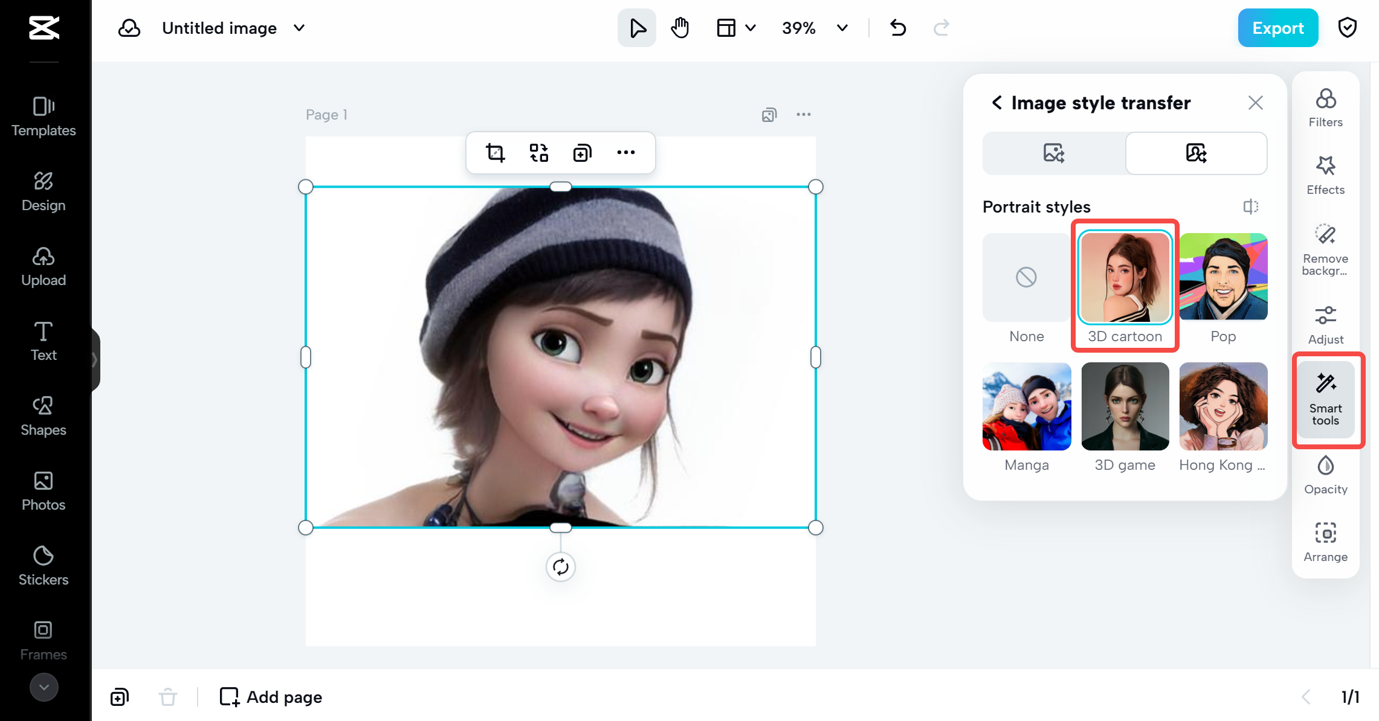Viewport: 1379px width, 721px height.
Task: Toggle the before/after style comparison
Action: [x=1250, y=207]
